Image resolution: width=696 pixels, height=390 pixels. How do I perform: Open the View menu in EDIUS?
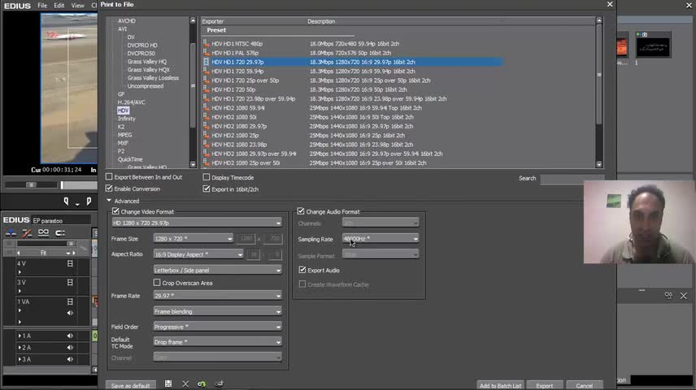click(x=78, y=6)
